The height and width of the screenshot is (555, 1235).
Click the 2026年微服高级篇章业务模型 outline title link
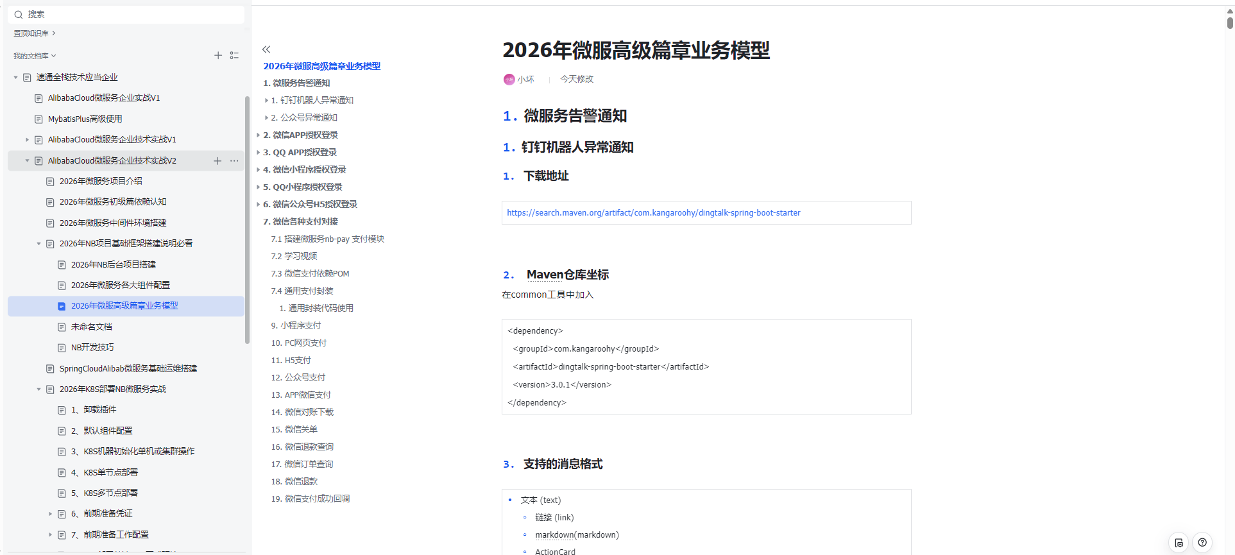(321, 66)
